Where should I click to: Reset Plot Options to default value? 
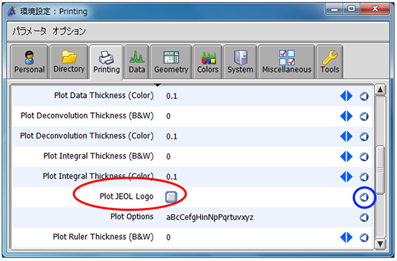[x=364, y=217]
